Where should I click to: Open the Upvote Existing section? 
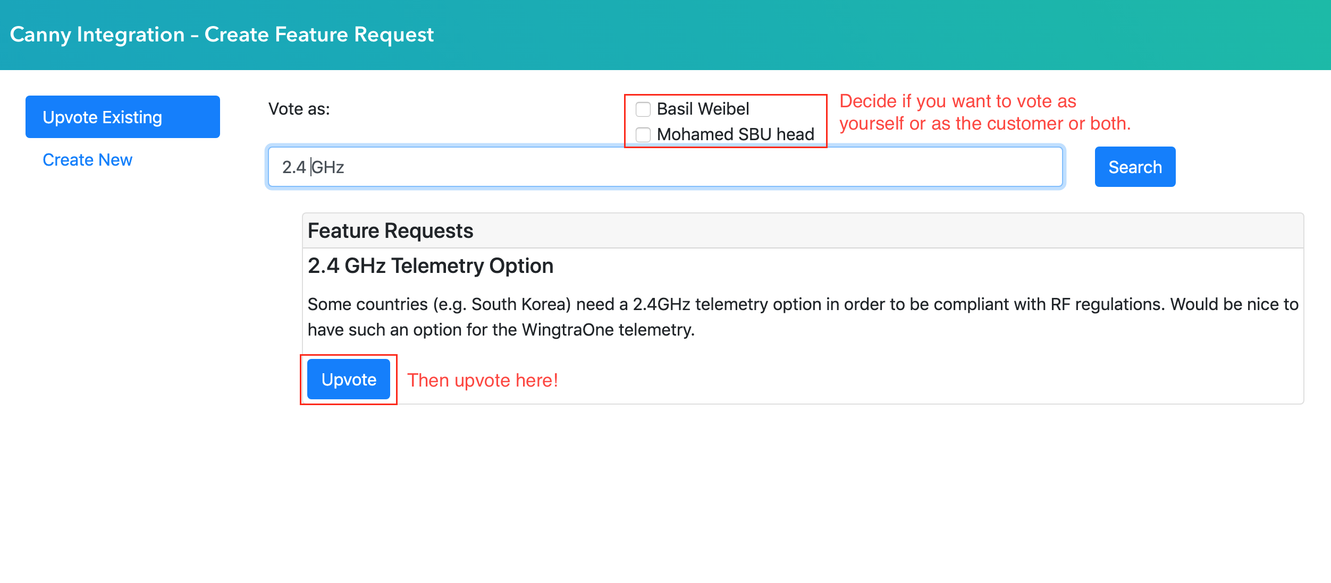coord(122,117)
